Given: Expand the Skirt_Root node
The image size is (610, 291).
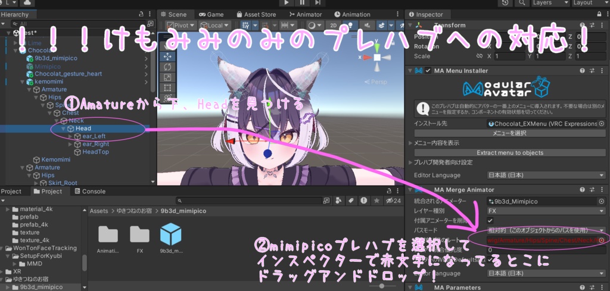Looking at the screenshot, I should 36,183.
